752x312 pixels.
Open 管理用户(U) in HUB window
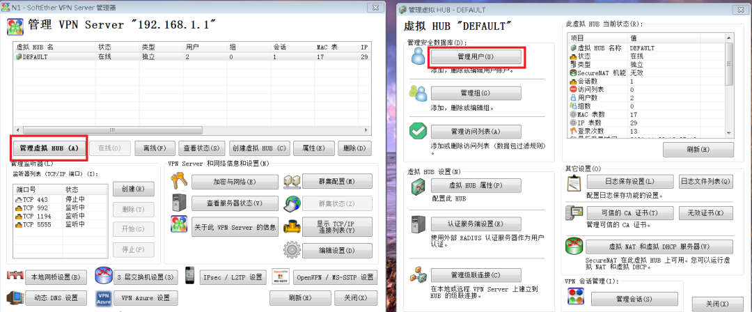point(476,56)
